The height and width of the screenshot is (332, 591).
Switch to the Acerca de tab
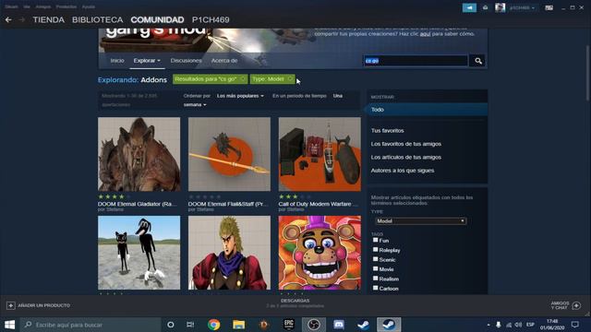point(223,61)
